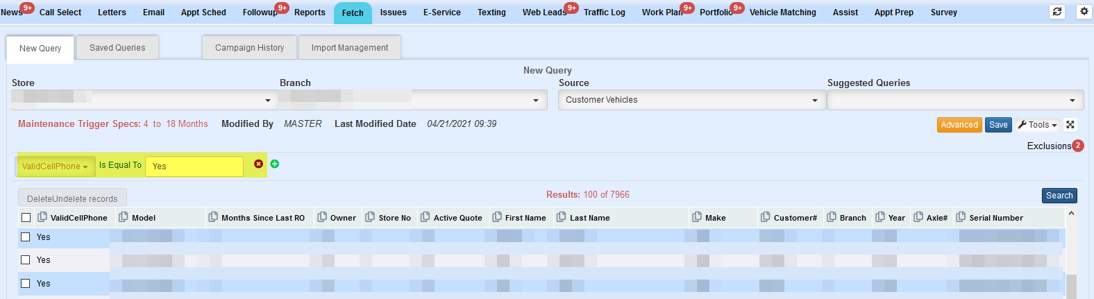Click the results table vertical scrollbar

[x=1071, y=285]
